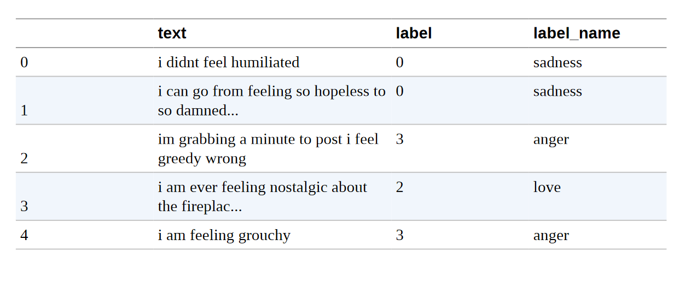691x286 pixels.
Task: Click row index 3
Action: (x=24, y=207)
